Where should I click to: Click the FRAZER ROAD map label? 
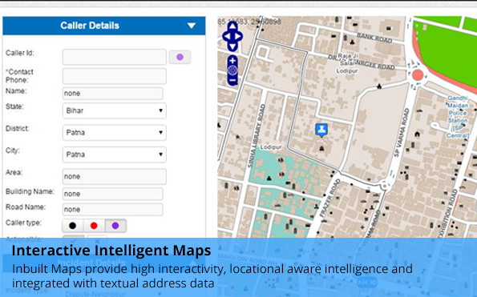pos(330,198)
